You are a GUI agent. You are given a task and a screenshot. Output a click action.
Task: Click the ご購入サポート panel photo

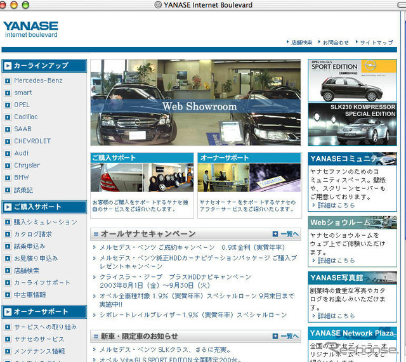pyautogui.click(x=142, y=178)
